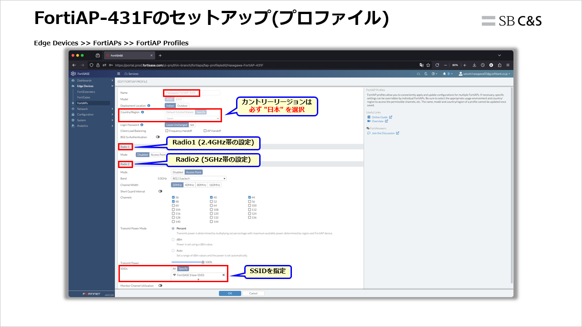The image size is (582, 327).
Task: Click the Country/Region info icon
Action: tap(143, 112)
